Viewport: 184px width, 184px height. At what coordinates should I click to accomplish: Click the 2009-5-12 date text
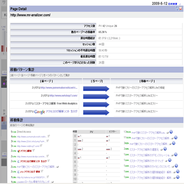pyautogui.click(x=160, y=4)
